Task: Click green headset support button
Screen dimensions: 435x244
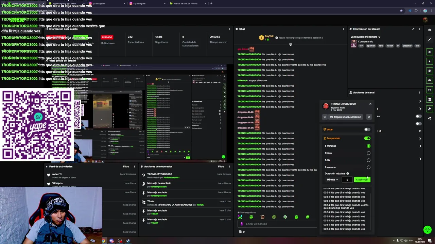Action: click(428, 230)
